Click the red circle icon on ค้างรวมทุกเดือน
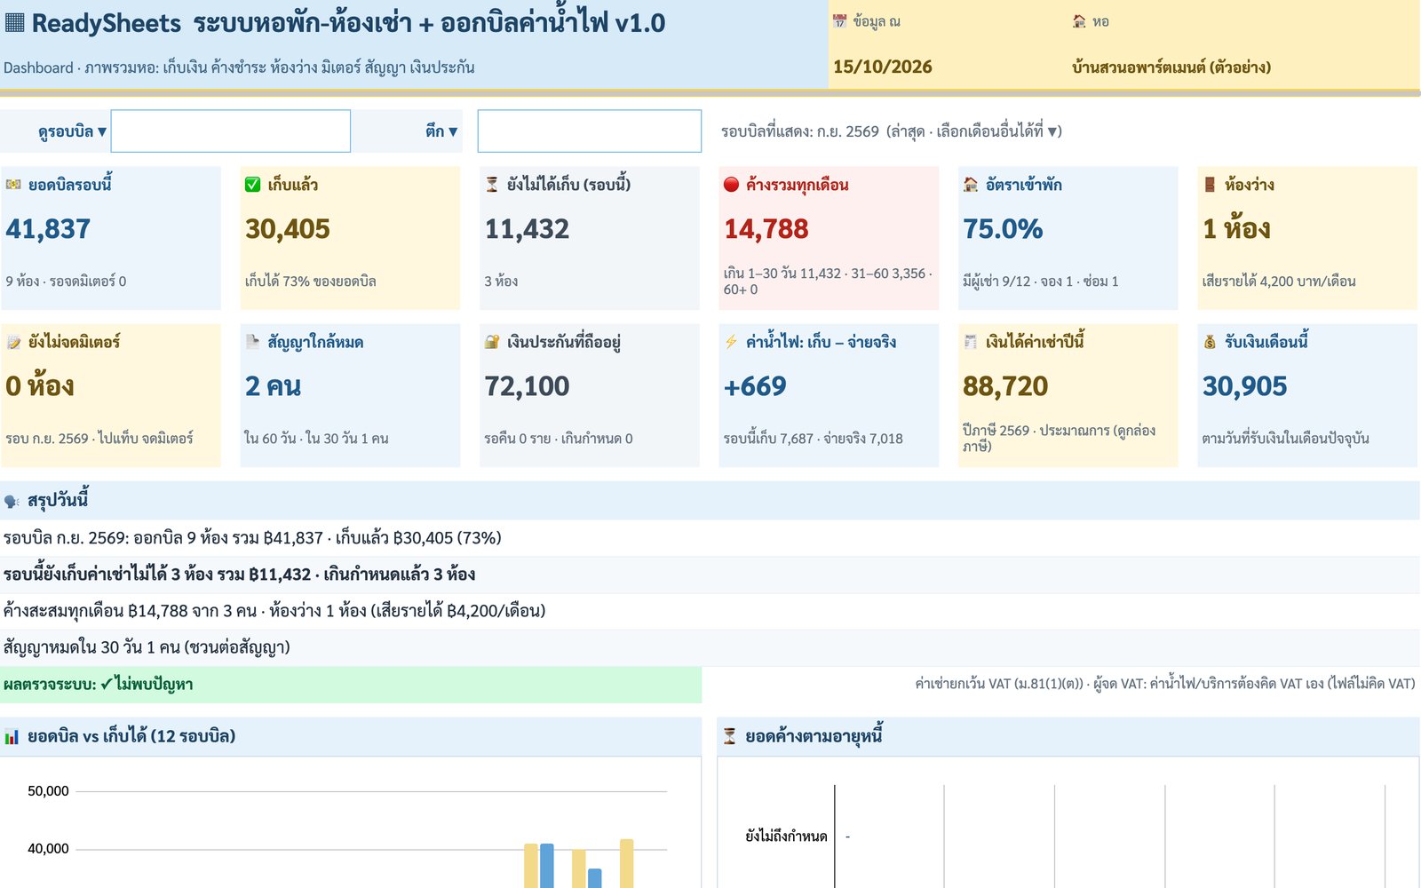 coord(731,185)
